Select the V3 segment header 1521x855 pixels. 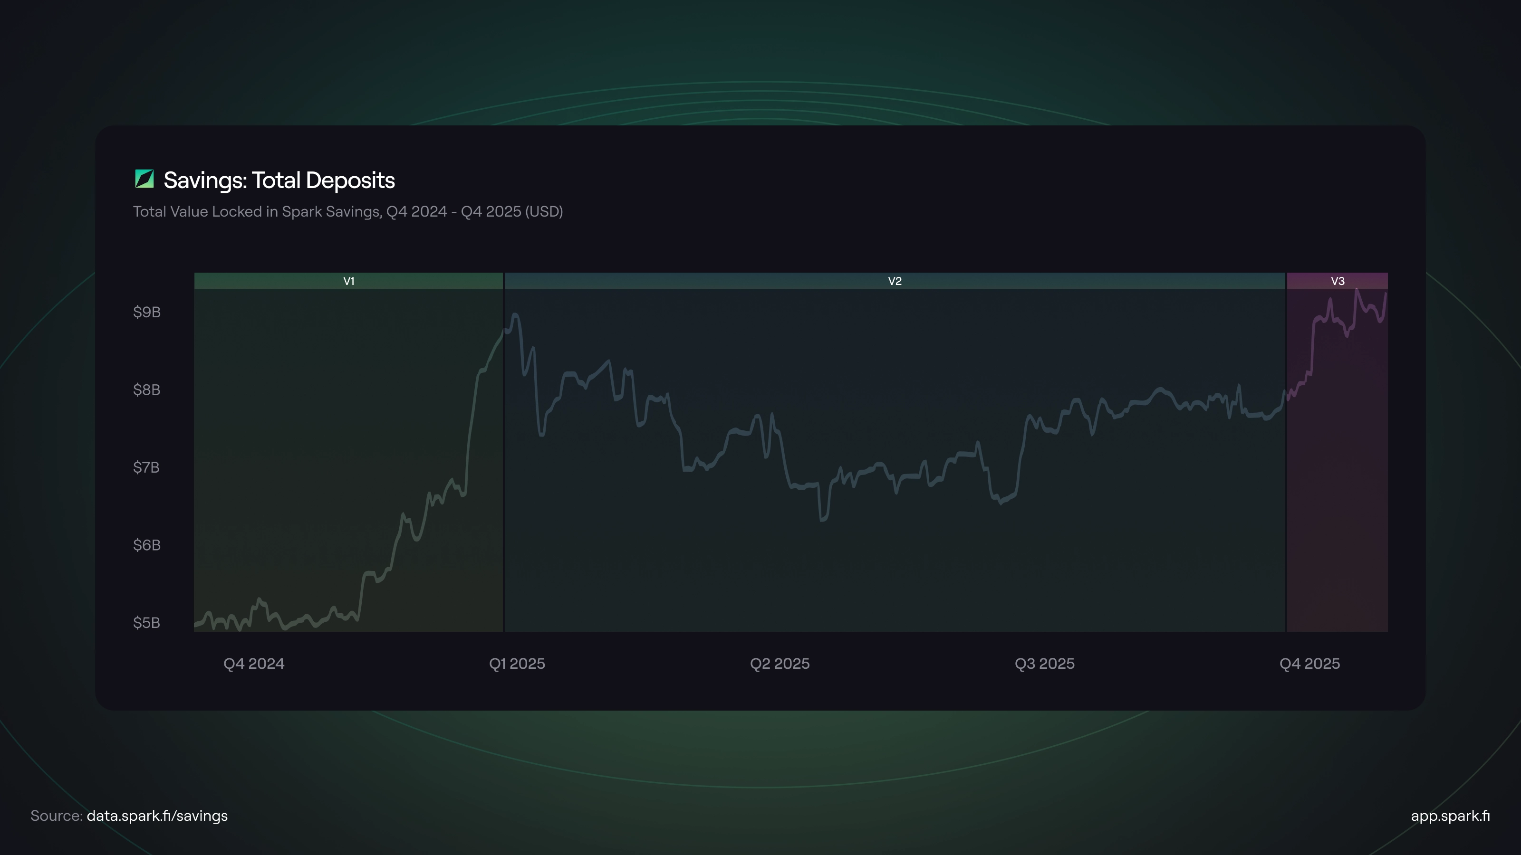pos(1338,281)
